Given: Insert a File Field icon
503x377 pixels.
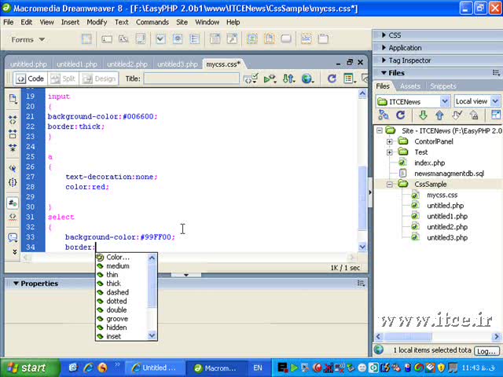Looking at the screenshot, I should [x=269, y=39].
